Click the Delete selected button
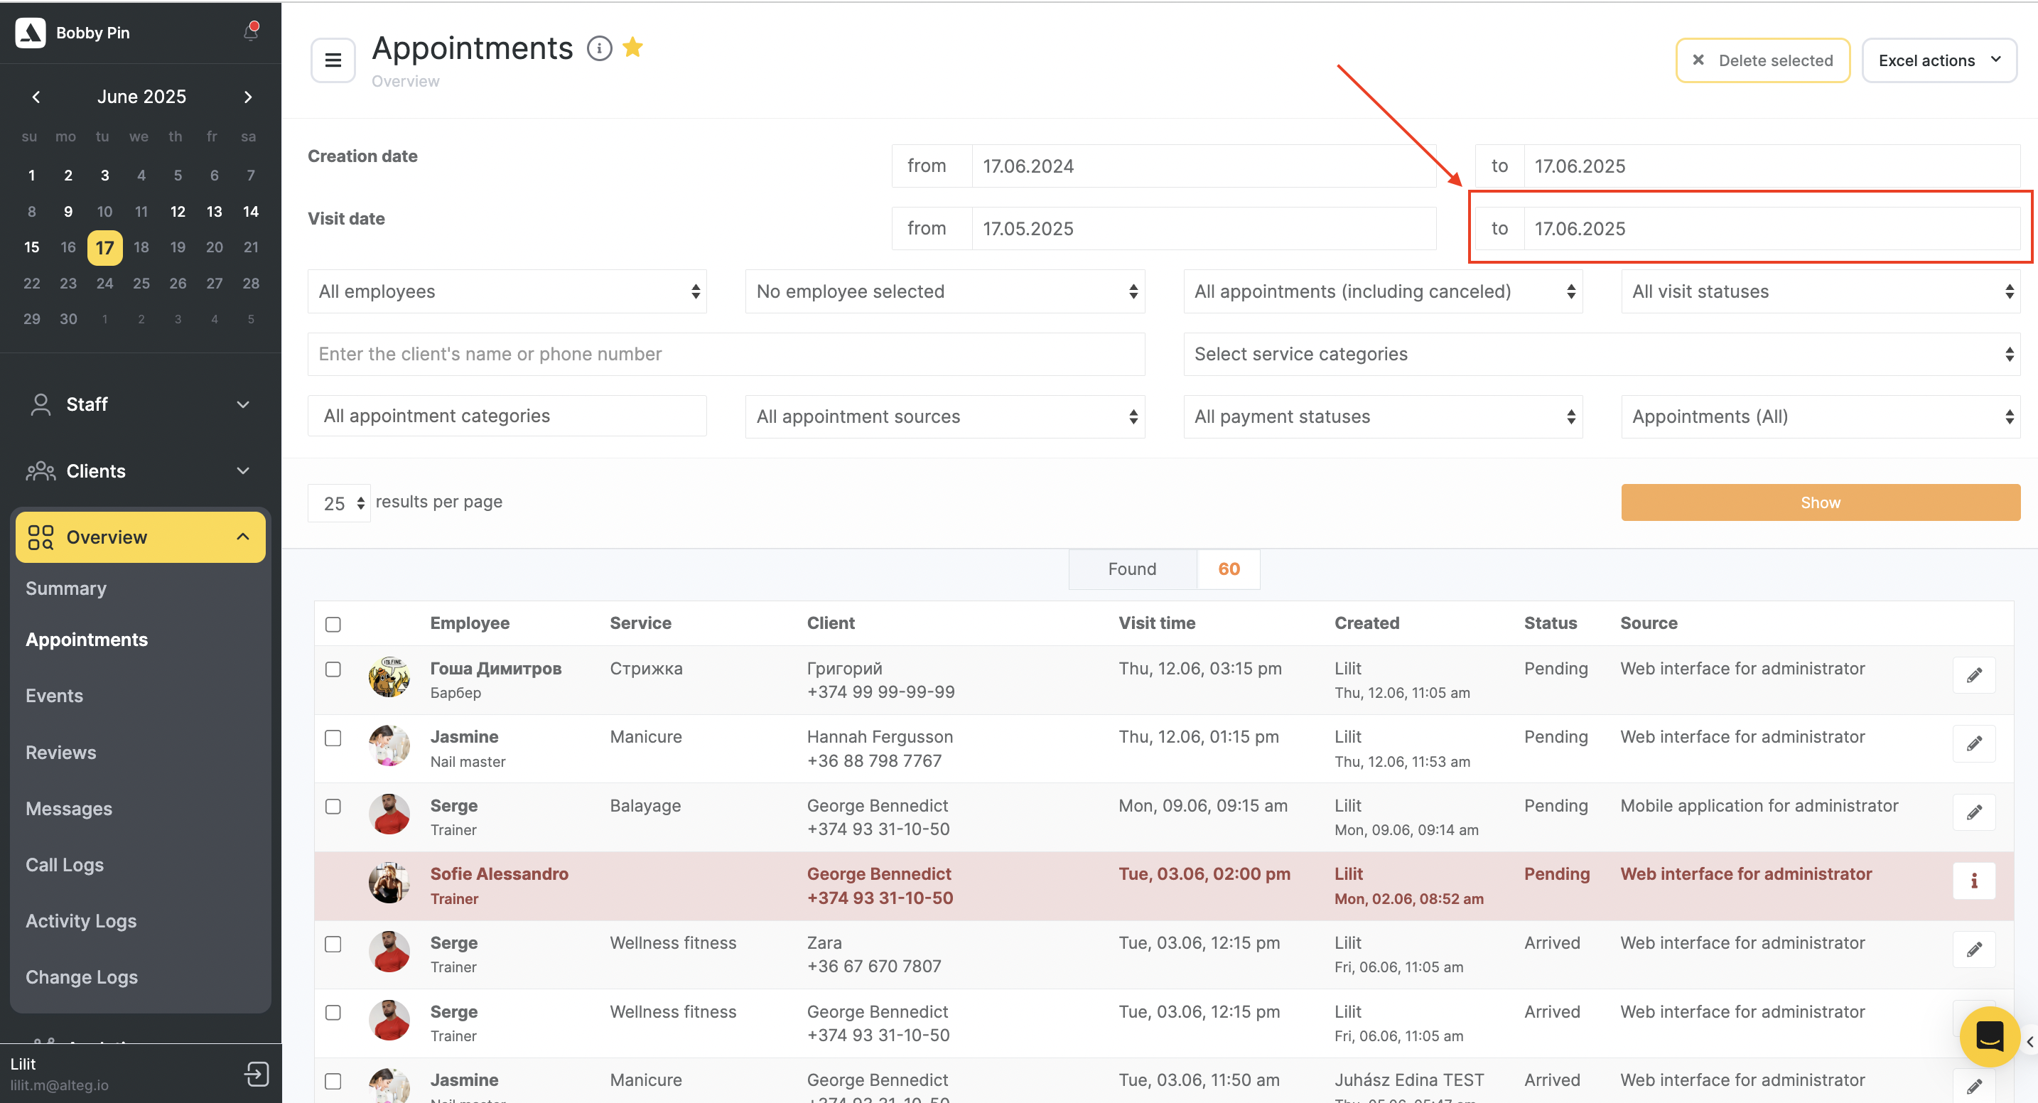The width and height of the screenshot is (2038, 1103). coord(1763,60)
